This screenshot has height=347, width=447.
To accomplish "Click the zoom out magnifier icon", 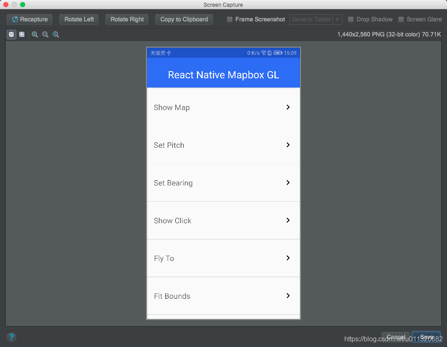I will [45, 34].
